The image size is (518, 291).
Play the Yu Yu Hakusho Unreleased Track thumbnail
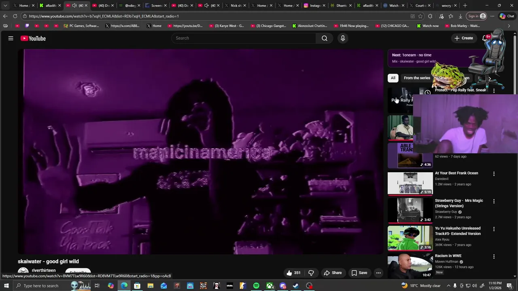pos(410,238)
